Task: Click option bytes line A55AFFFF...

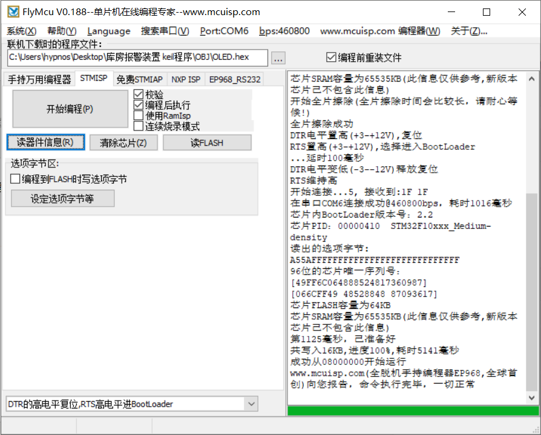Action: (x=375, y=260)
